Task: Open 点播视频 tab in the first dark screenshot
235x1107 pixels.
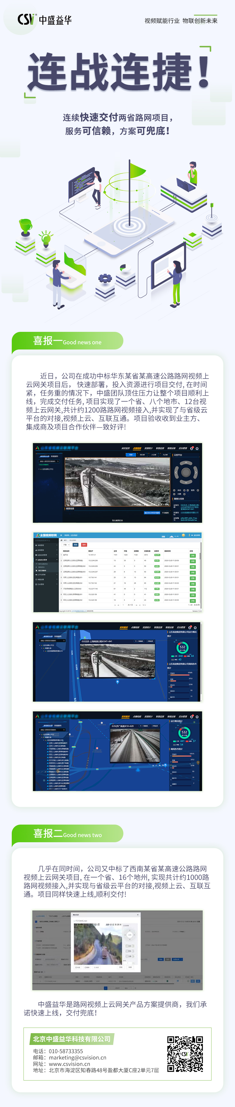Action: click(x=137, y=448)
